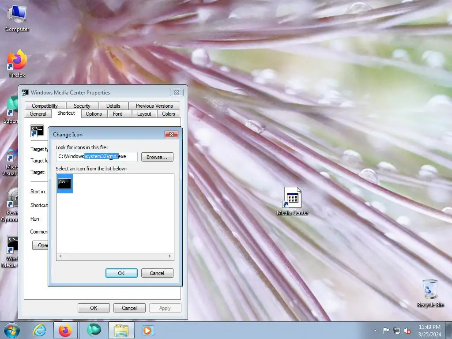Cancel the Change Icon dialog
Screen dimensions: 452x339
157,273
